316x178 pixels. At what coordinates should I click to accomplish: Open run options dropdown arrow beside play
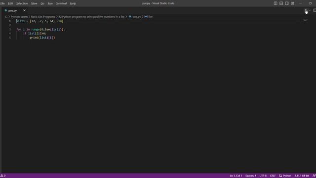[310, 10]
